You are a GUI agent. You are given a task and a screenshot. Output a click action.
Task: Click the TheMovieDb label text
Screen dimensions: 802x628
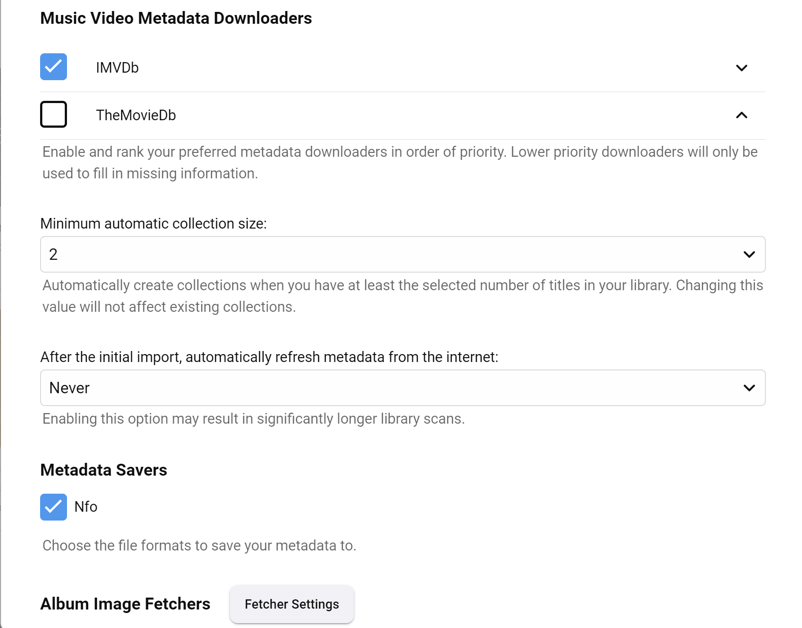[136, 115]
